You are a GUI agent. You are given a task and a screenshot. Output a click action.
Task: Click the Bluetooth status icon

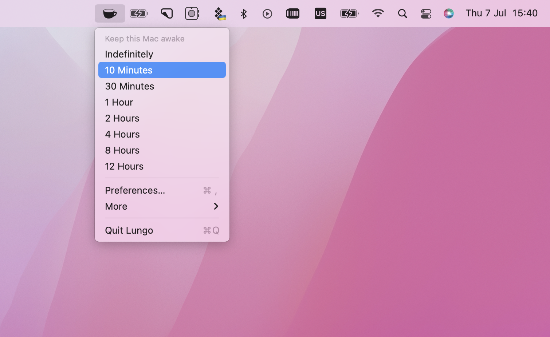click(243, 13)
